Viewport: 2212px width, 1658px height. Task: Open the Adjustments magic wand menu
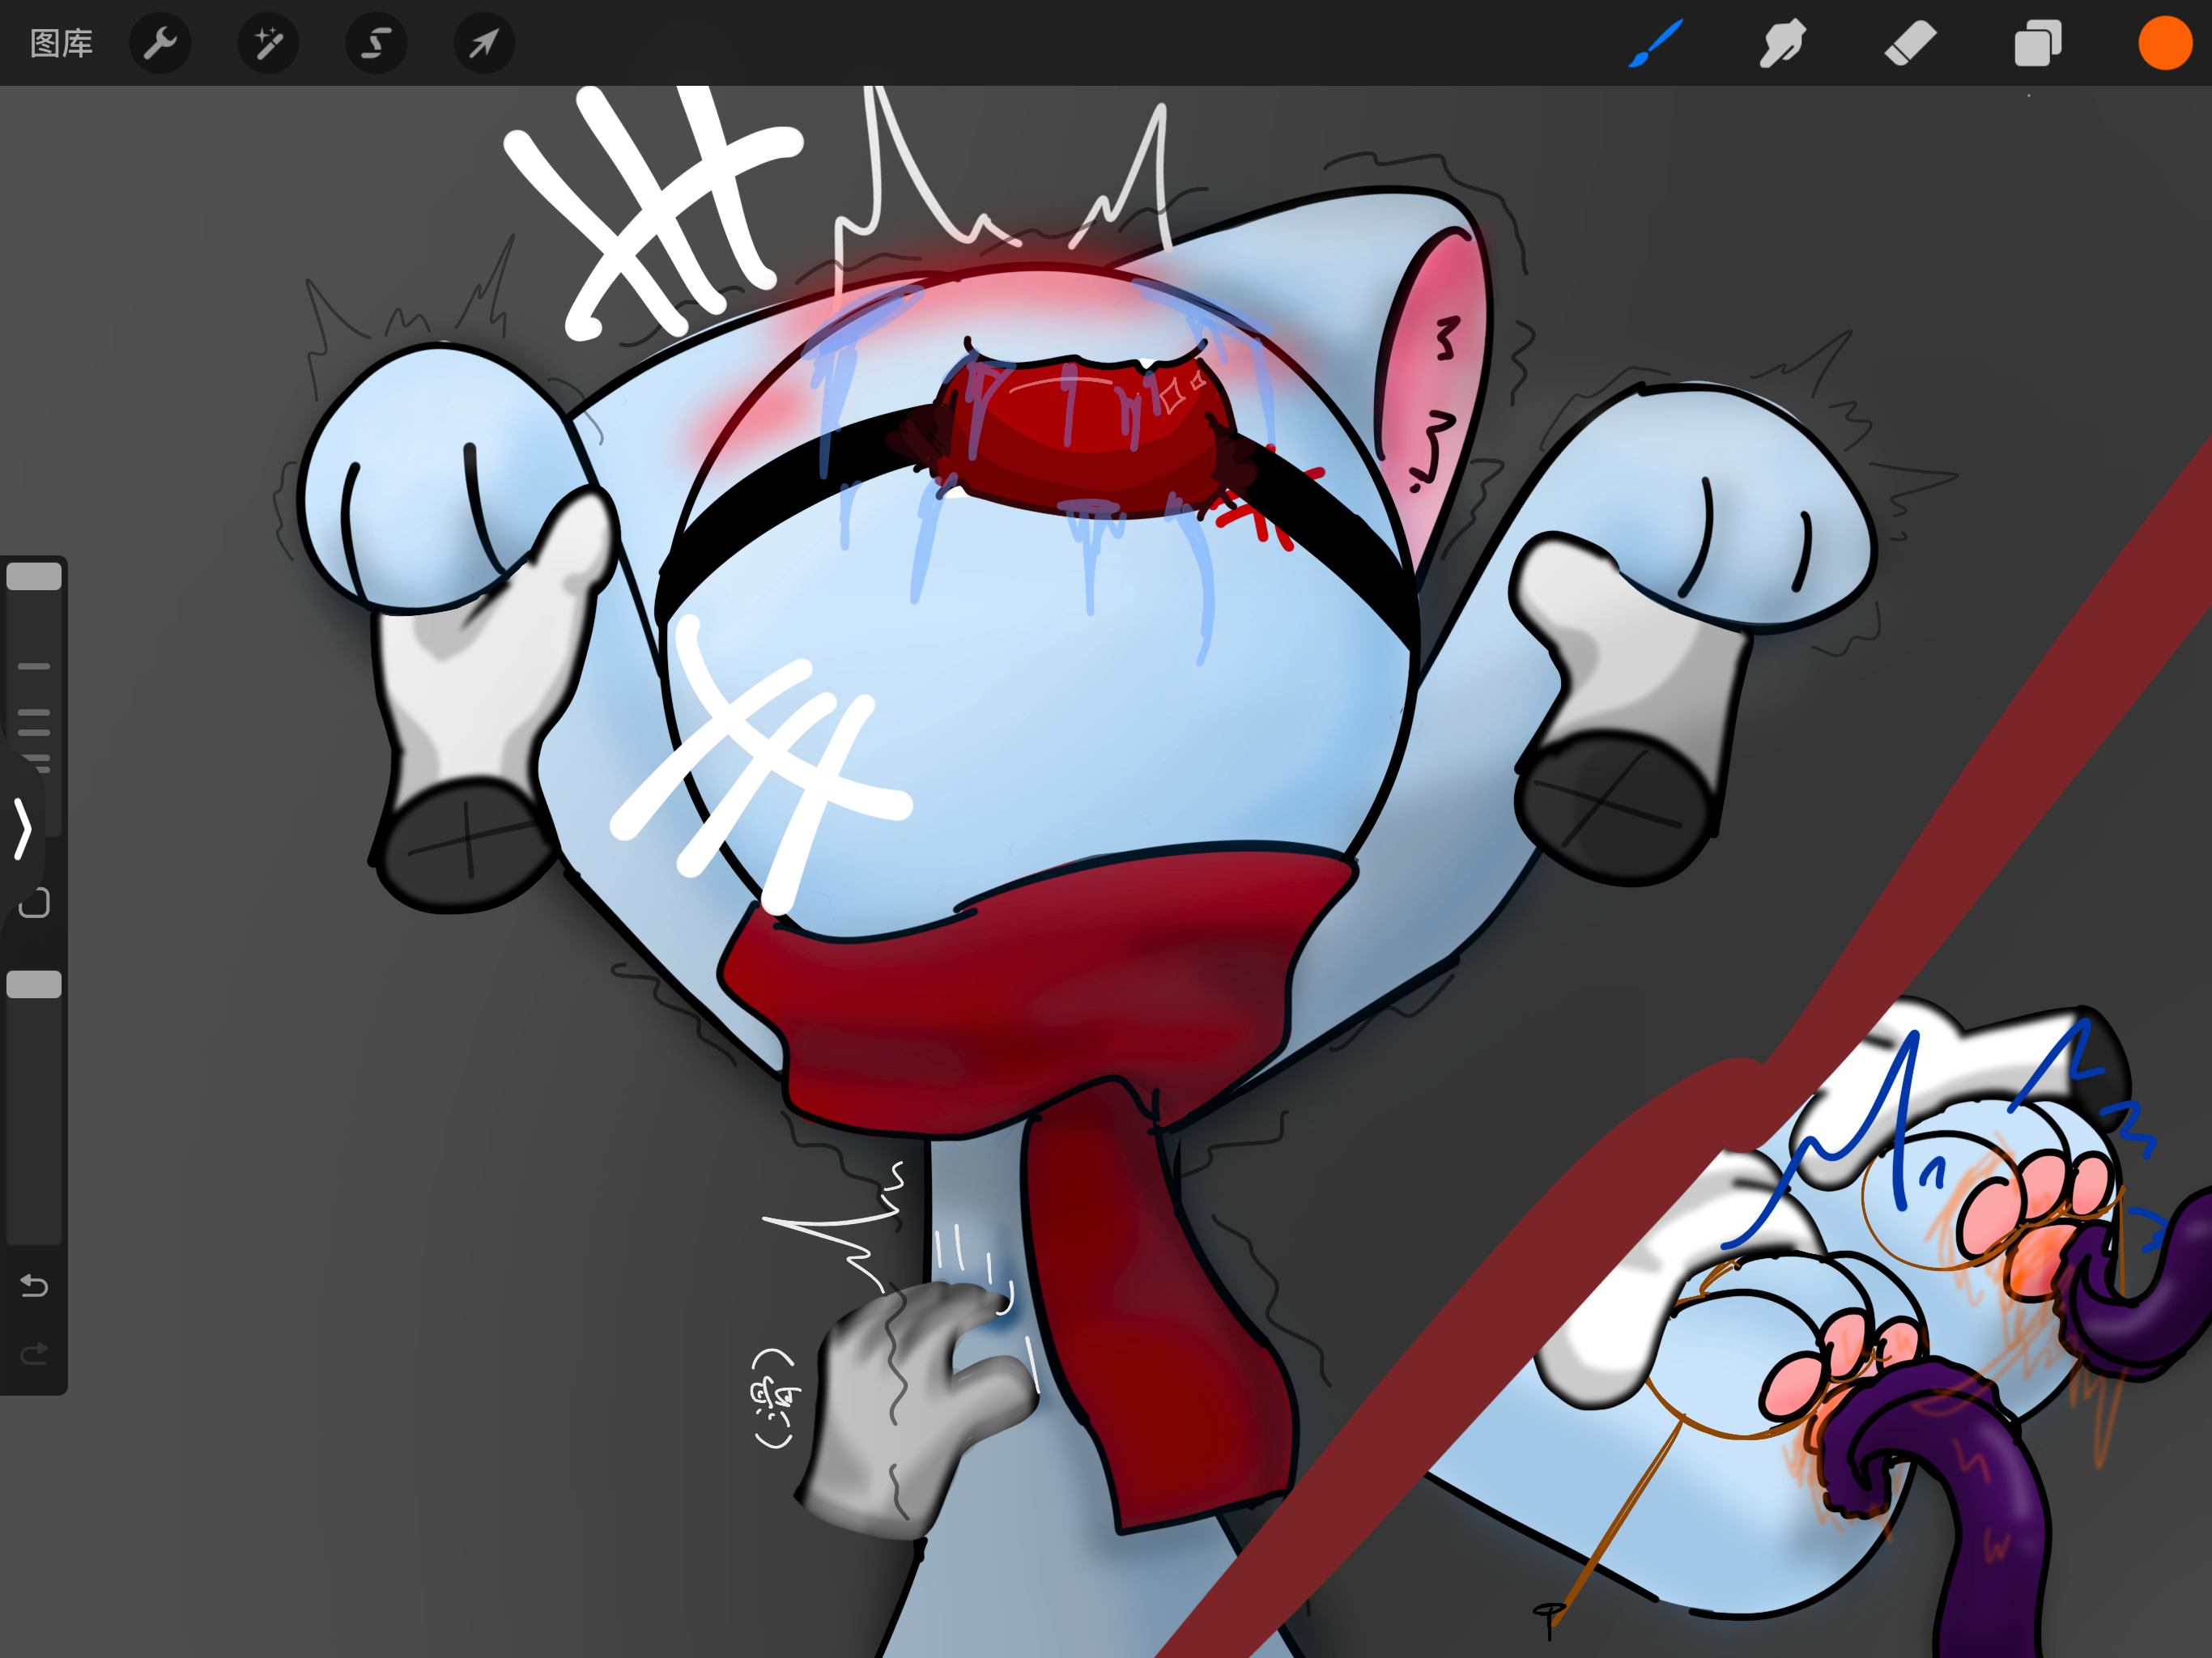pos(268,43)
